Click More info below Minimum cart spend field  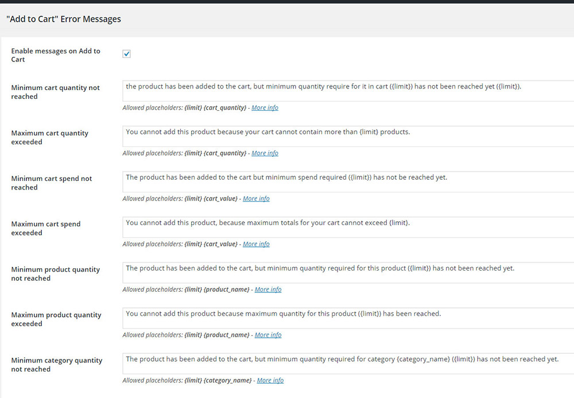pyautogui.click(x=256, y=199)
